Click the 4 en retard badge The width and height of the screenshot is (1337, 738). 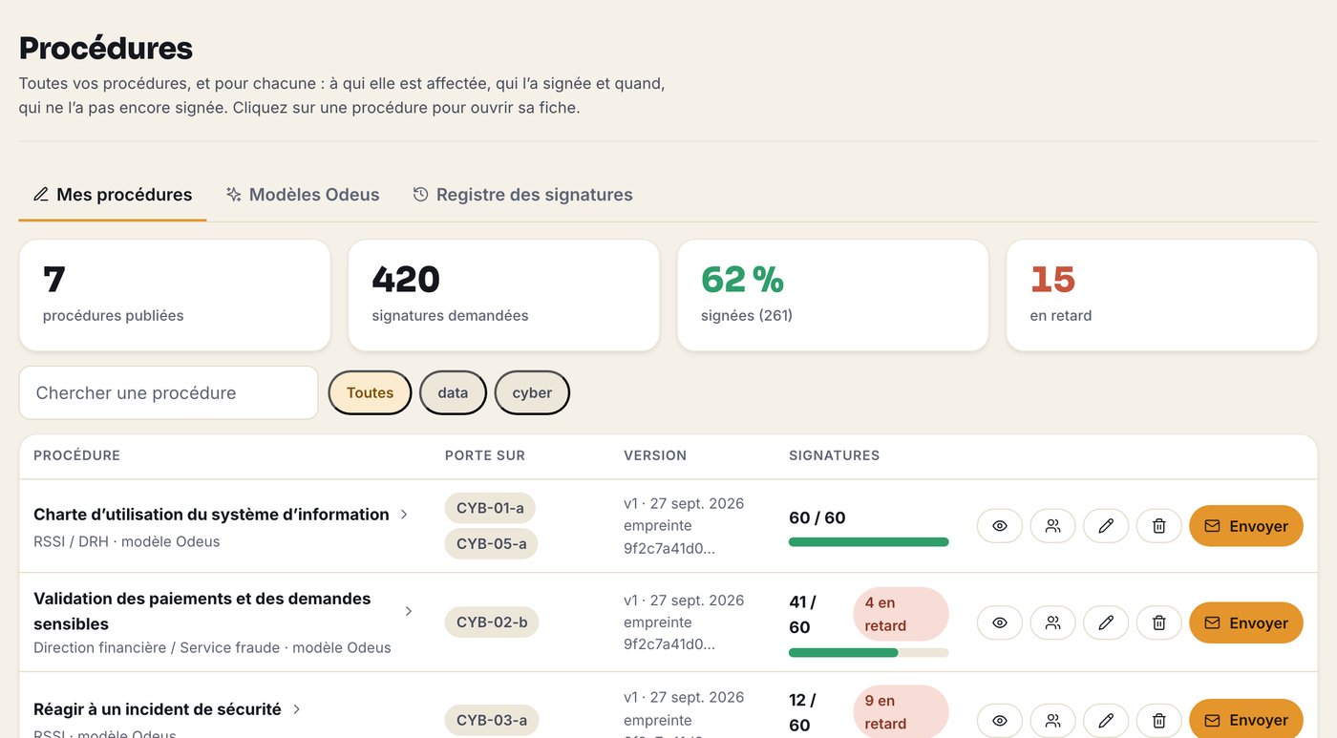901,614
